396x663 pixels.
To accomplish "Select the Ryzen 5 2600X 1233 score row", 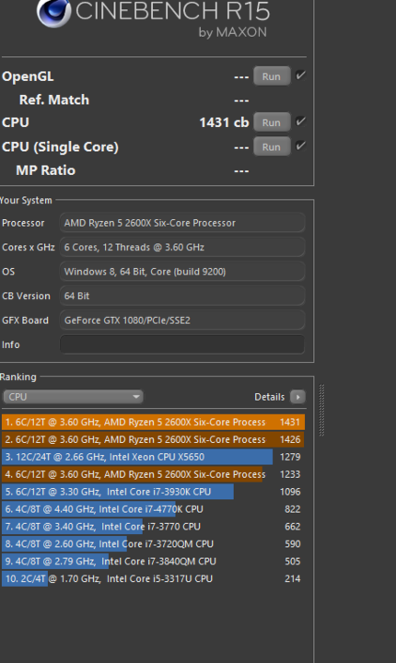I will point(153,474).
